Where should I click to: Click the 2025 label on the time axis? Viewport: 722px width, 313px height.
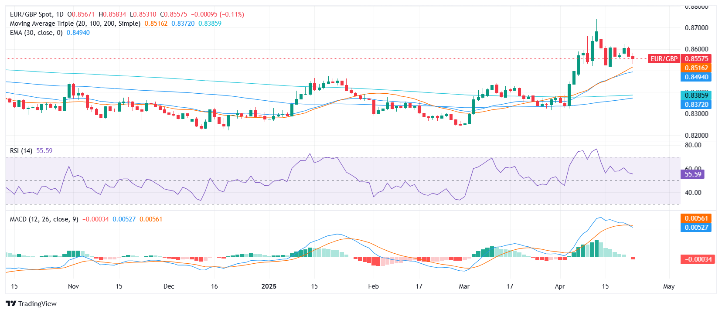coord(269,286)
